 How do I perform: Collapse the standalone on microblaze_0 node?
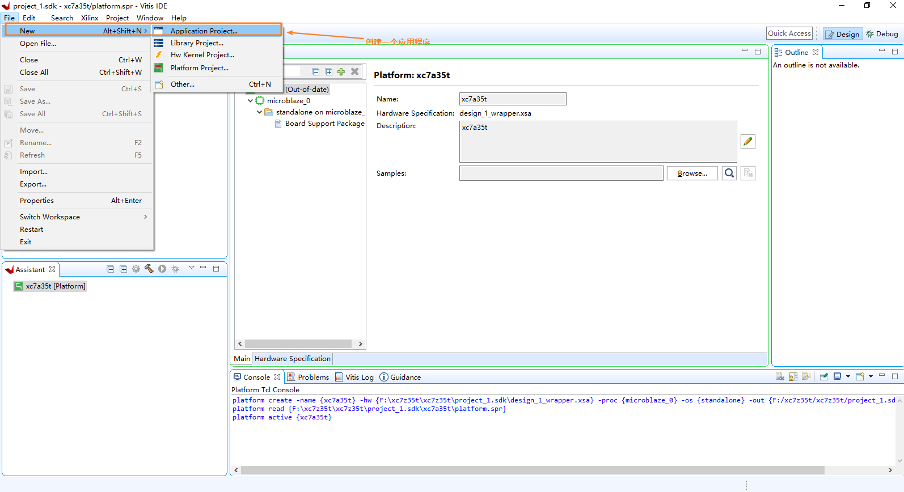(x=259, y=112)
